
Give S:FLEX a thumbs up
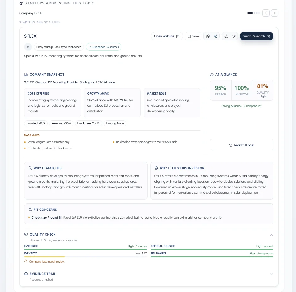coord(226,36)
